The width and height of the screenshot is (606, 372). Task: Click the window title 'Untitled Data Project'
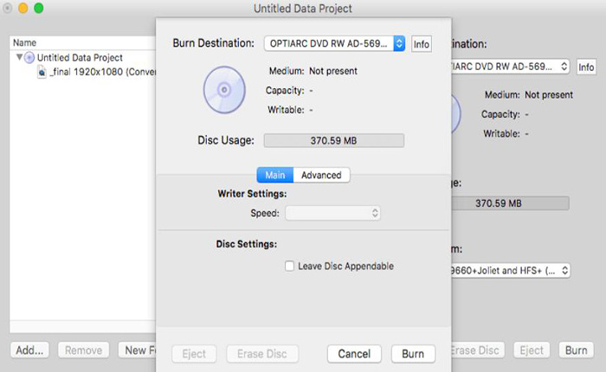click(303, 9)
